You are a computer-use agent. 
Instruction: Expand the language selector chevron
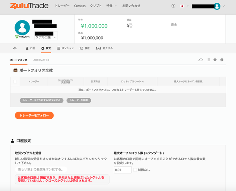188,6
